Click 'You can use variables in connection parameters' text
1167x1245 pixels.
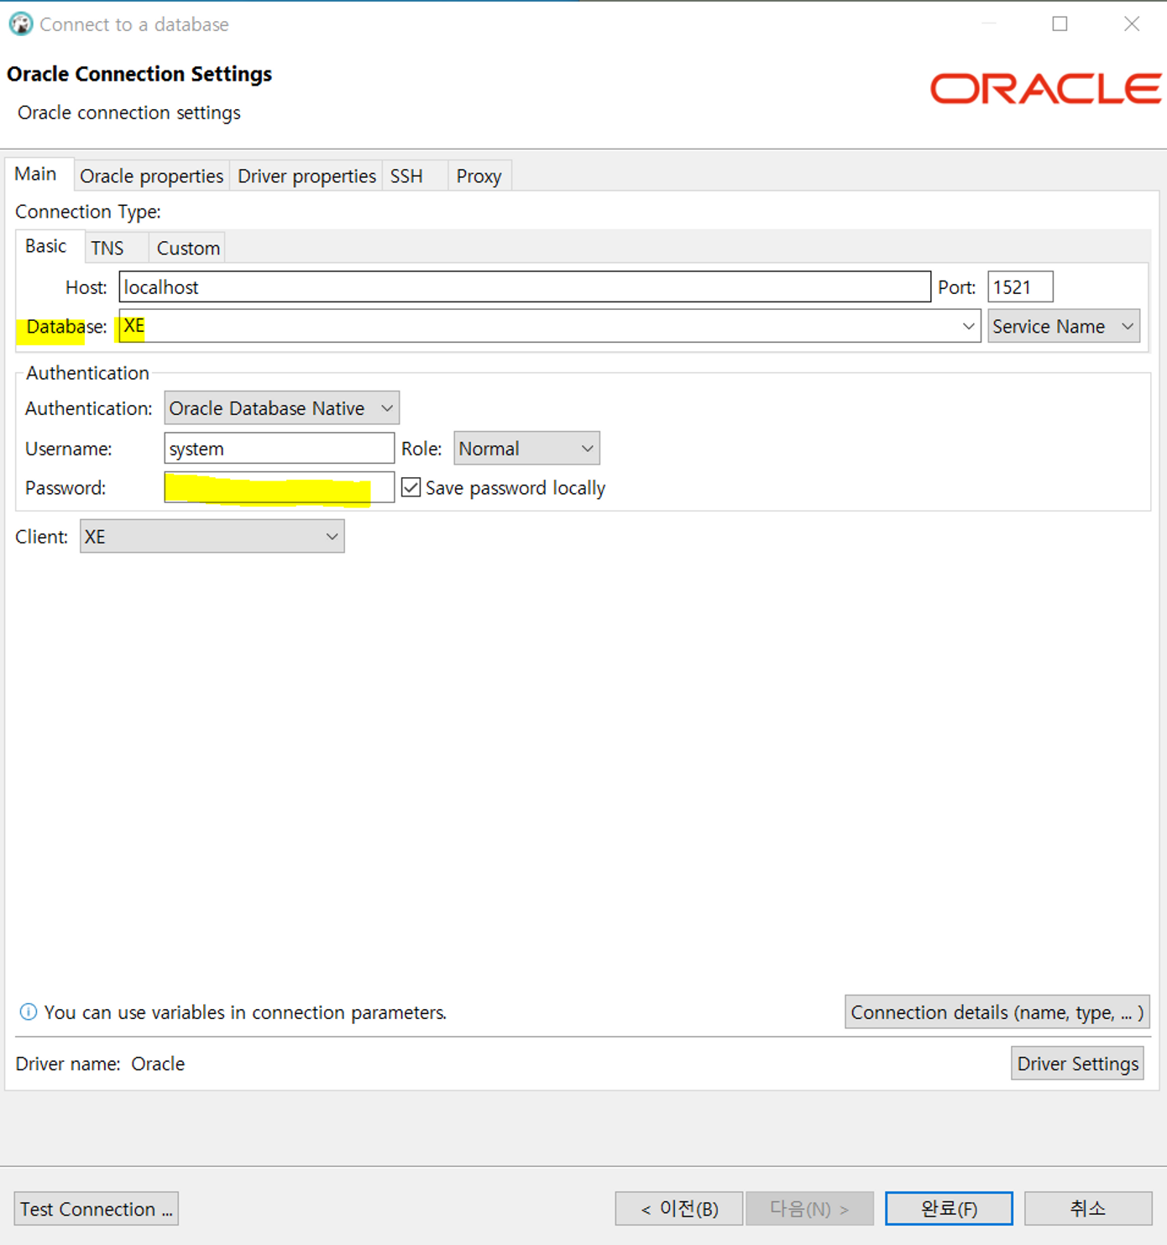[245, 1012]
